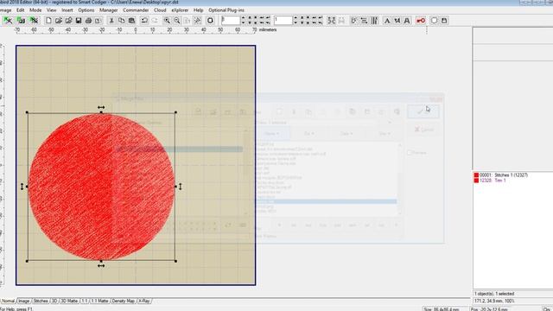553x311 pixels.
Task: Click the first numeric input field in toolbar
Action: coord(231,21)
